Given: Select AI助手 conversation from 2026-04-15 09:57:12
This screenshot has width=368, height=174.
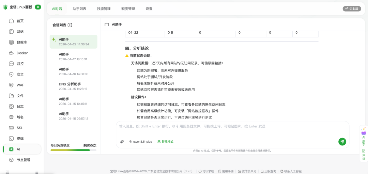Looking at the screenshot, I should click(74, 116).
